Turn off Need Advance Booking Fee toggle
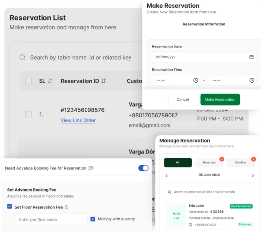This screenshot has height=232, width=261. tap(143, 168)
